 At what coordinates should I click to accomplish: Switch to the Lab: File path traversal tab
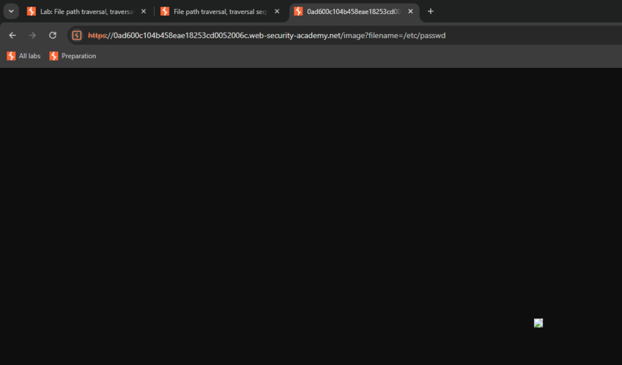[87, 12]
